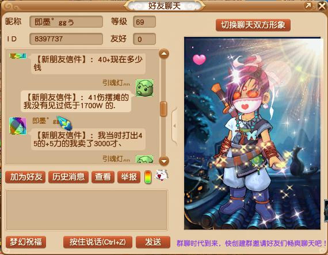Click the 举报 report button

click(x=129, y=177)
